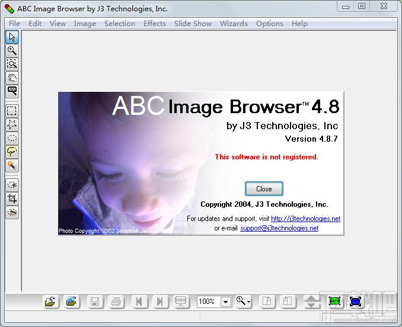Click the support@j3technologies.net email link
This screenshot has width=402, height=327.
coord(279,228)
